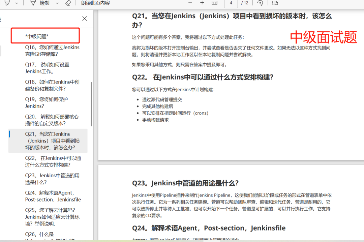This screenshot has width=364, height=242.
Task: Open the highlighter color options dropdown
Action: coord(17,3)
